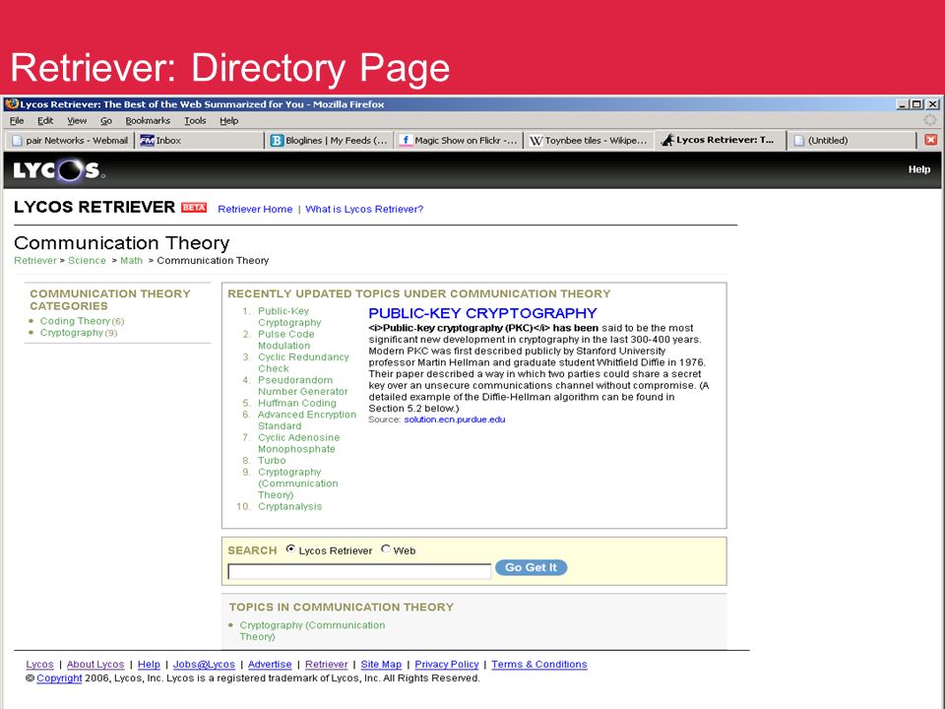Click Jobs@Lycos footer link
Viewport: 945px width, 709px height.
[204, 665]
